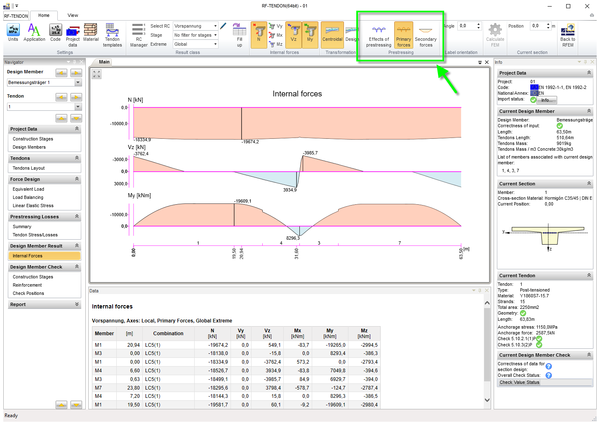Open Linear Elastic Stress item
Viewport: 600px width, 425px height.
[33, 205]
